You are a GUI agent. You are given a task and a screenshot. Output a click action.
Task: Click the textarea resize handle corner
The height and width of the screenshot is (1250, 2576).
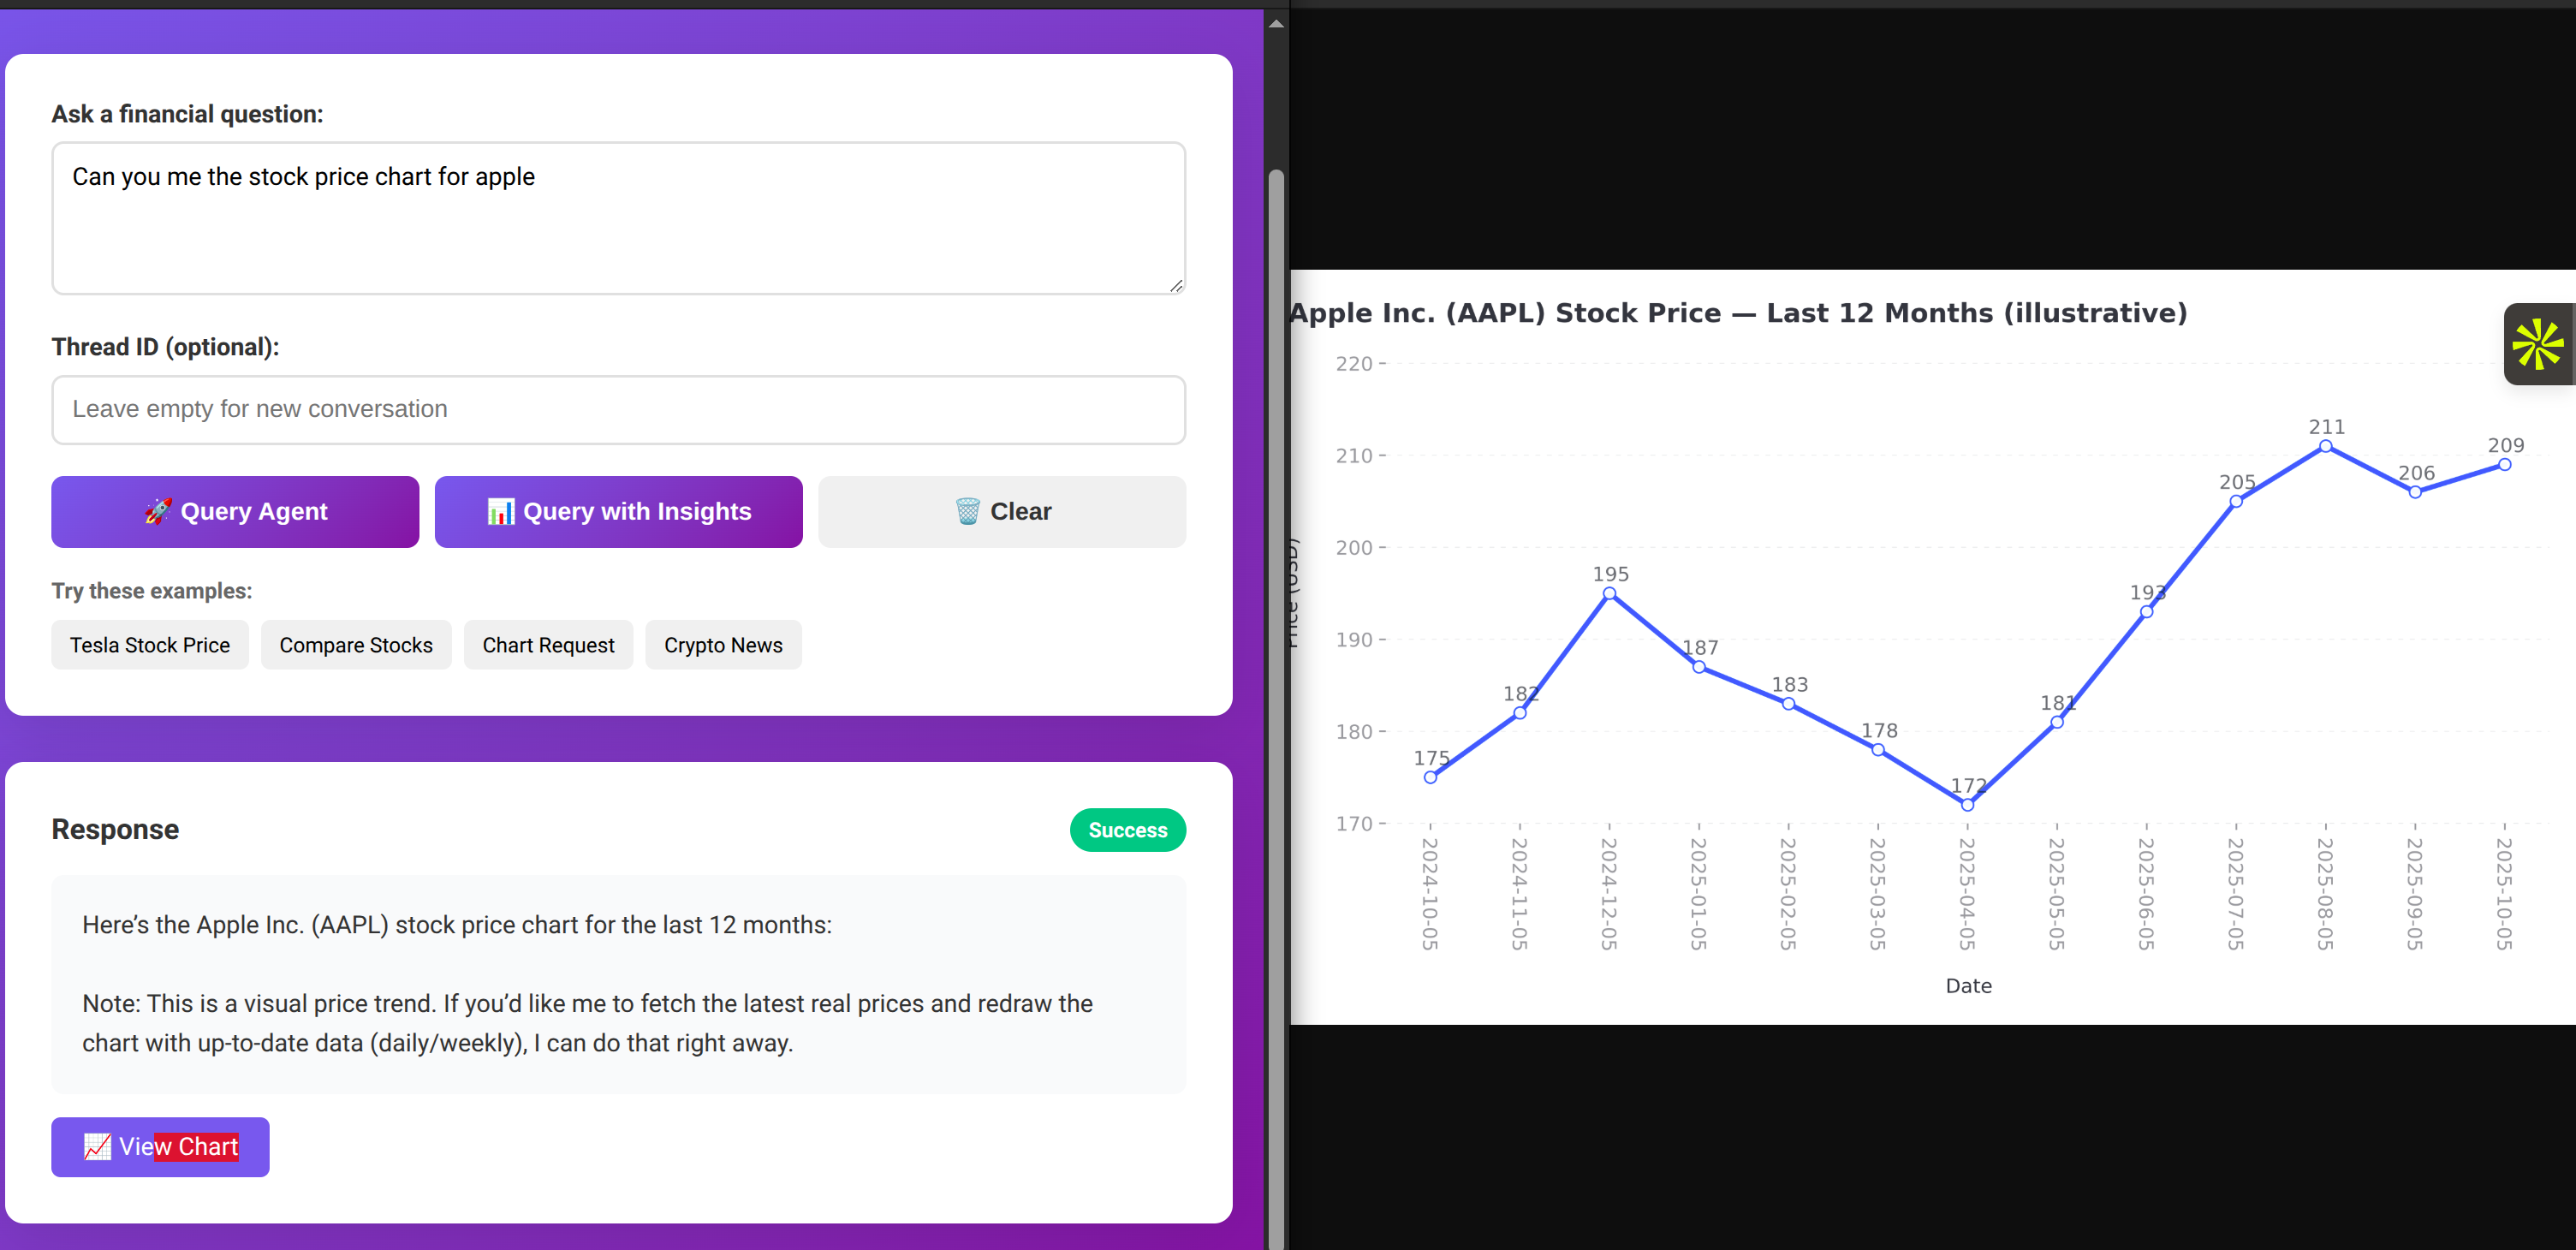coord(1176,286)
